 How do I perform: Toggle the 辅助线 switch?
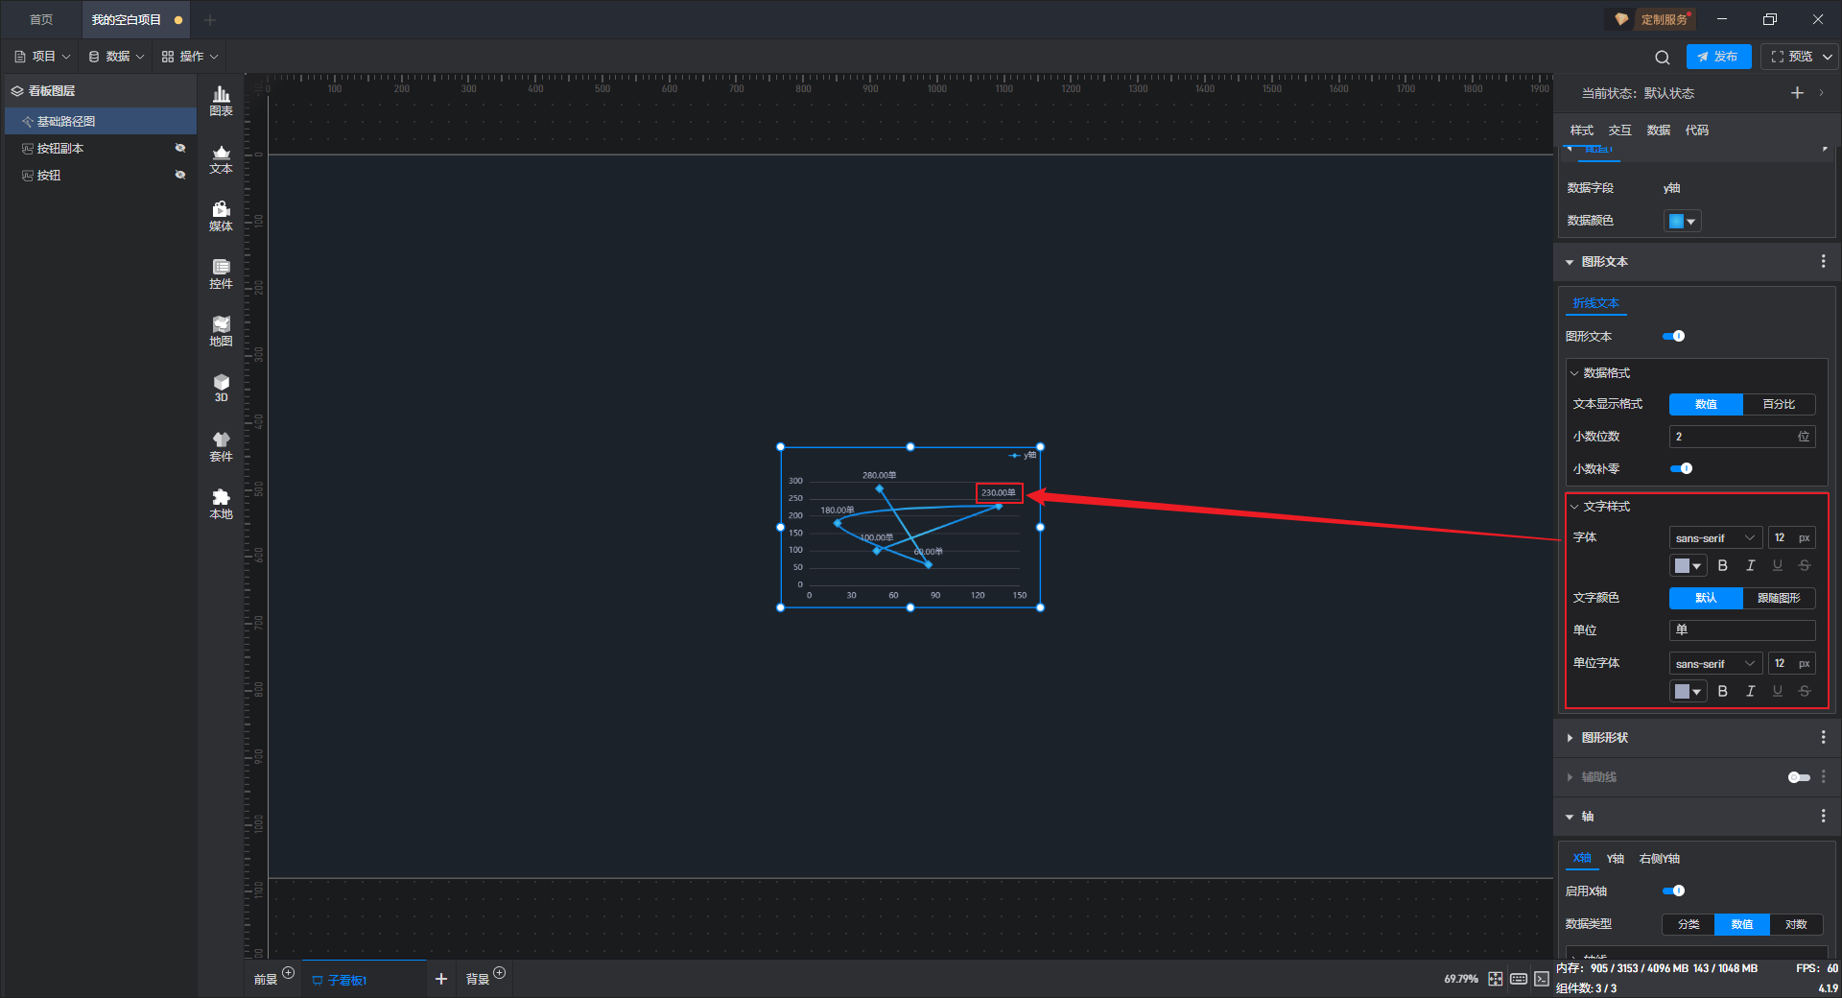point(1799,777)
